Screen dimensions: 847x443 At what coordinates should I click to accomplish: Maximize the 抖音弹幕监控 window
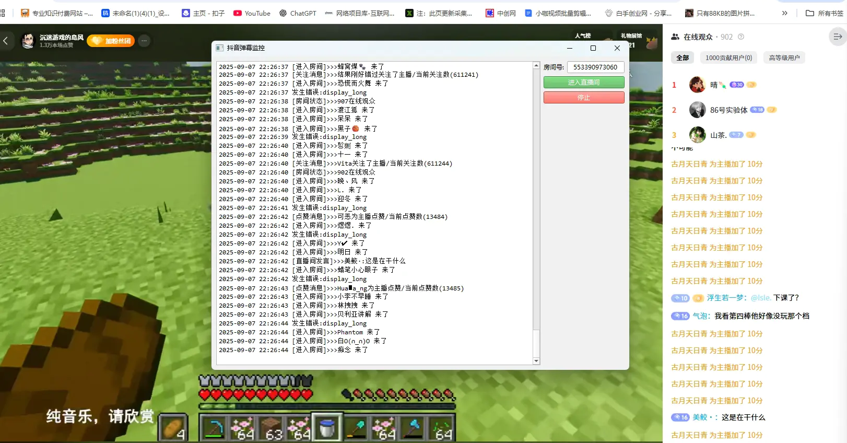593,48
